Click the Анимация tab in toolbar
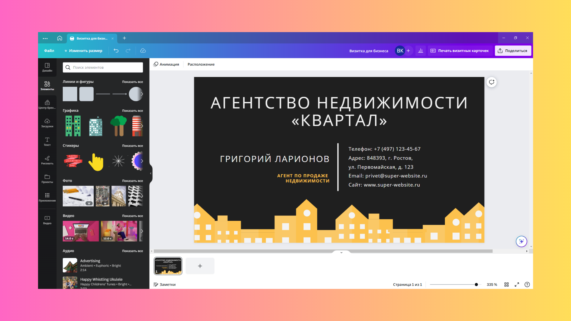The height and width of the screenshot is (321, 571). point(166,64)
